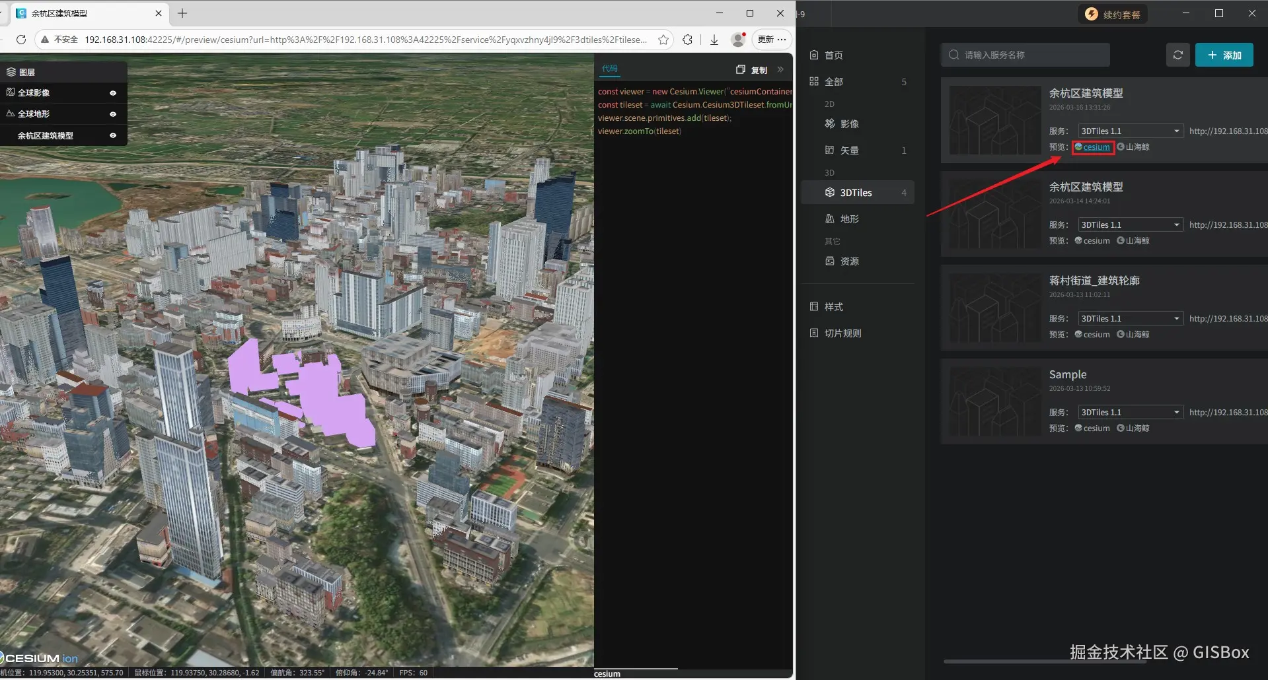This screenshot has width=1268, height=680.
Task: Open the 矢量 category
Action: click(858, 151)
